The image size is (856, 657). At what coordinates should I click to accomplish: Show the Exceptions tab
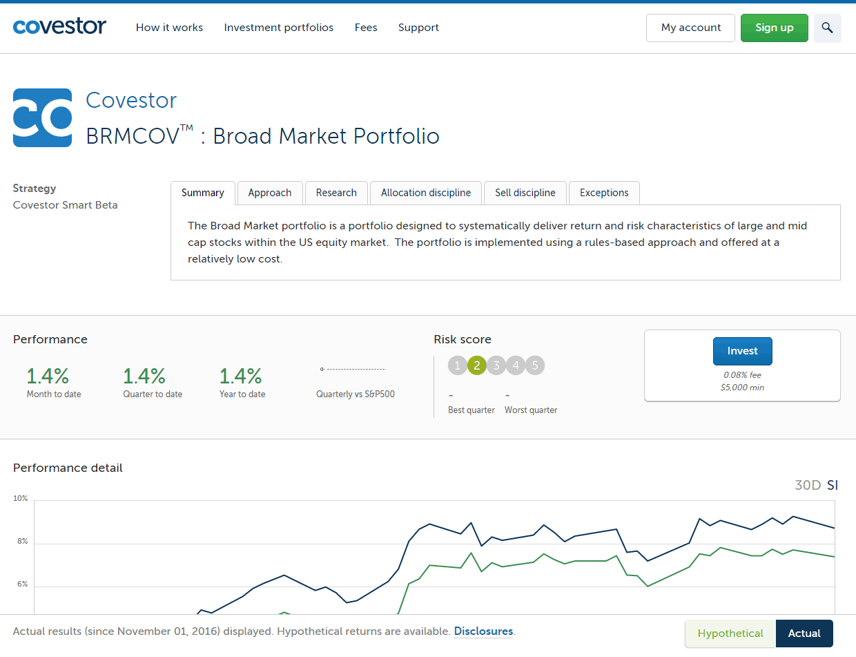[x=604, y=193]
